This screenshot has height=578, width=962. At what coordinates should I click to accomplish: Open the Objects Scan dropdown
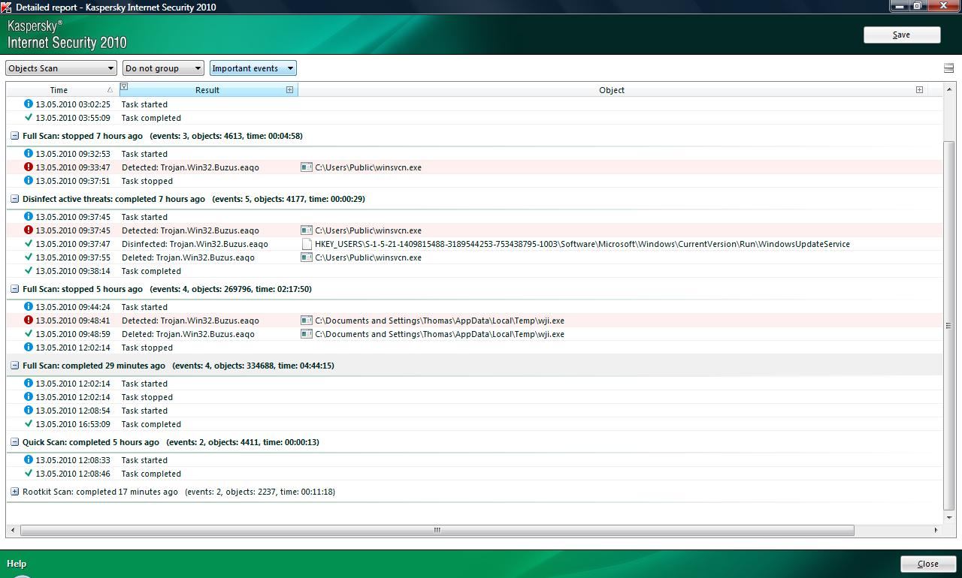tap(61, 68)
